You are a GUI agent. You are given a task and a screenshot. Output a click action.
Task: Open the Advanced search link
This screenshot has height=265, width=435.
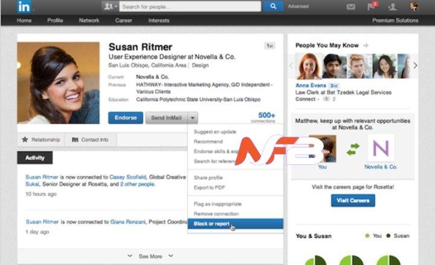(x=298, y=7)
